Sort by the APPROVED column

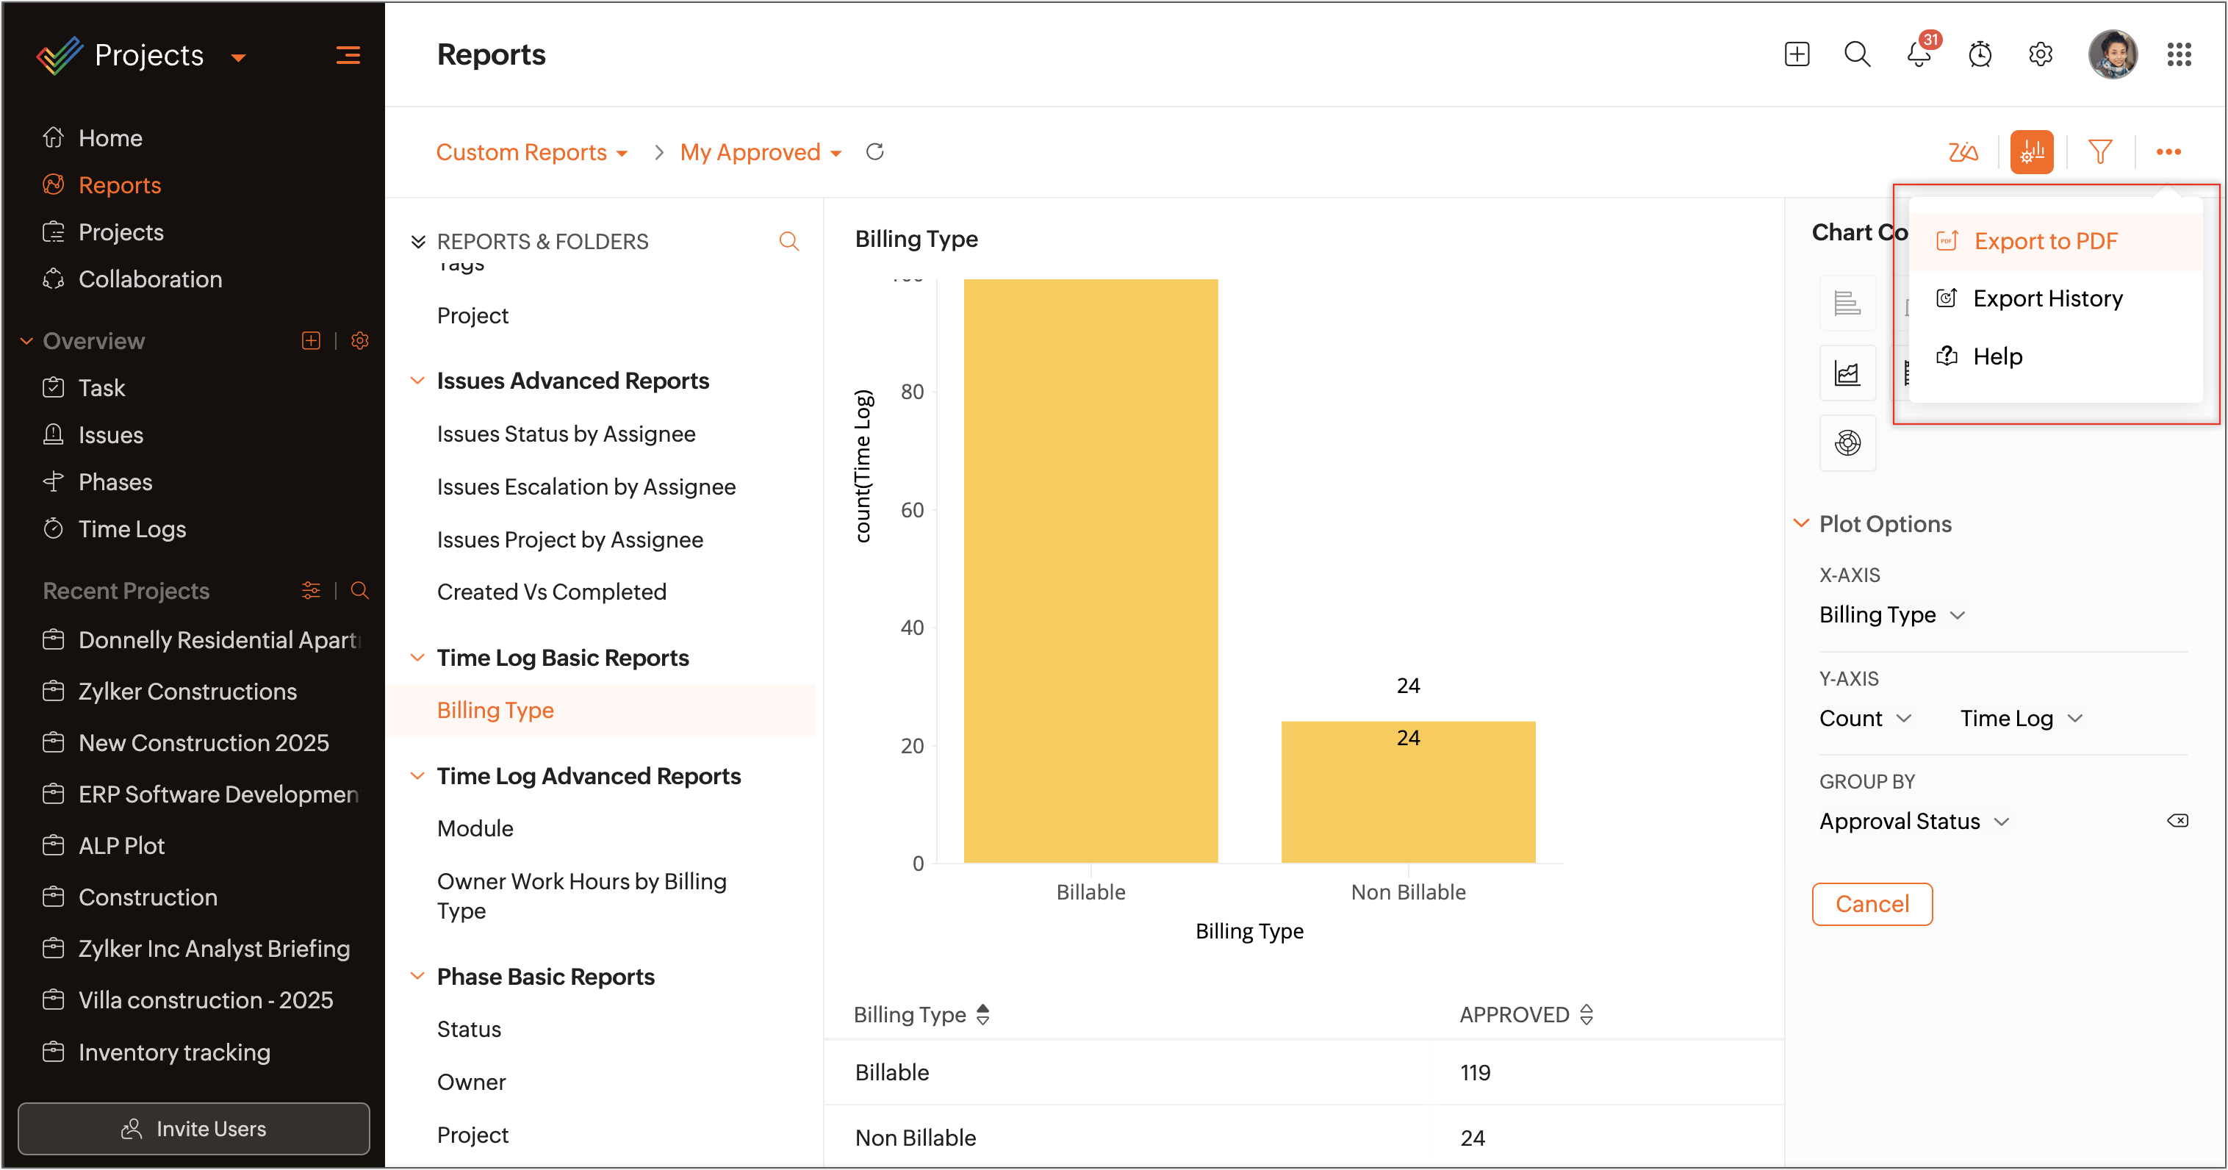coord(1586,1014)
